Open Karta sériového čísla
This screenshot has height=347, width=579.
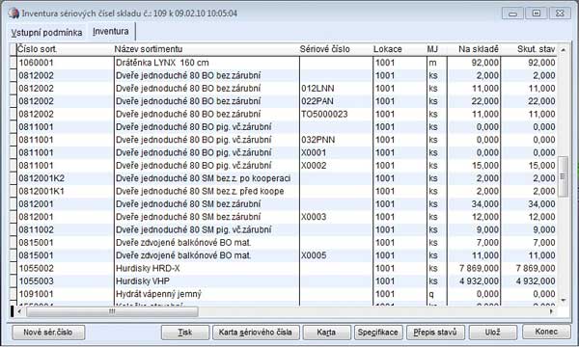click(x=256, y=333)
